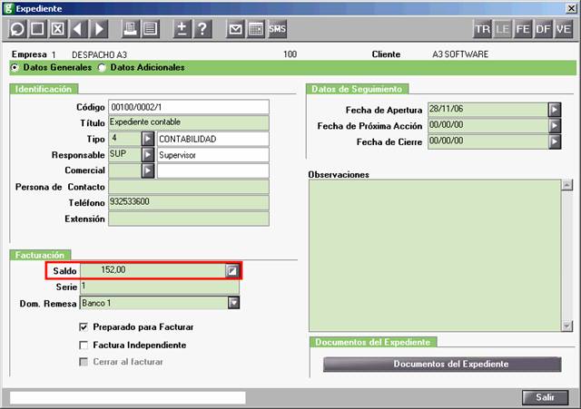Click the Serie field
The height and width of the screenshot is (409, 581).
point(160,287)
